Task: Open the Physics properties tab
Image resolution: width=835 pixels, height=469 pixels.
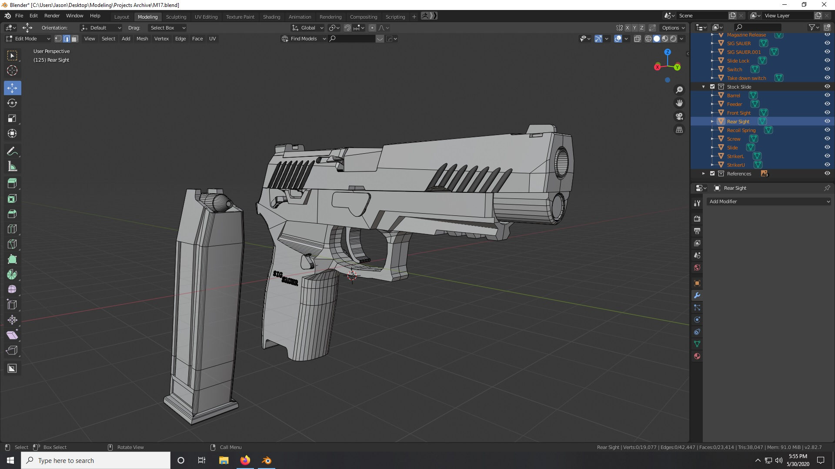Action: [697, 320]
